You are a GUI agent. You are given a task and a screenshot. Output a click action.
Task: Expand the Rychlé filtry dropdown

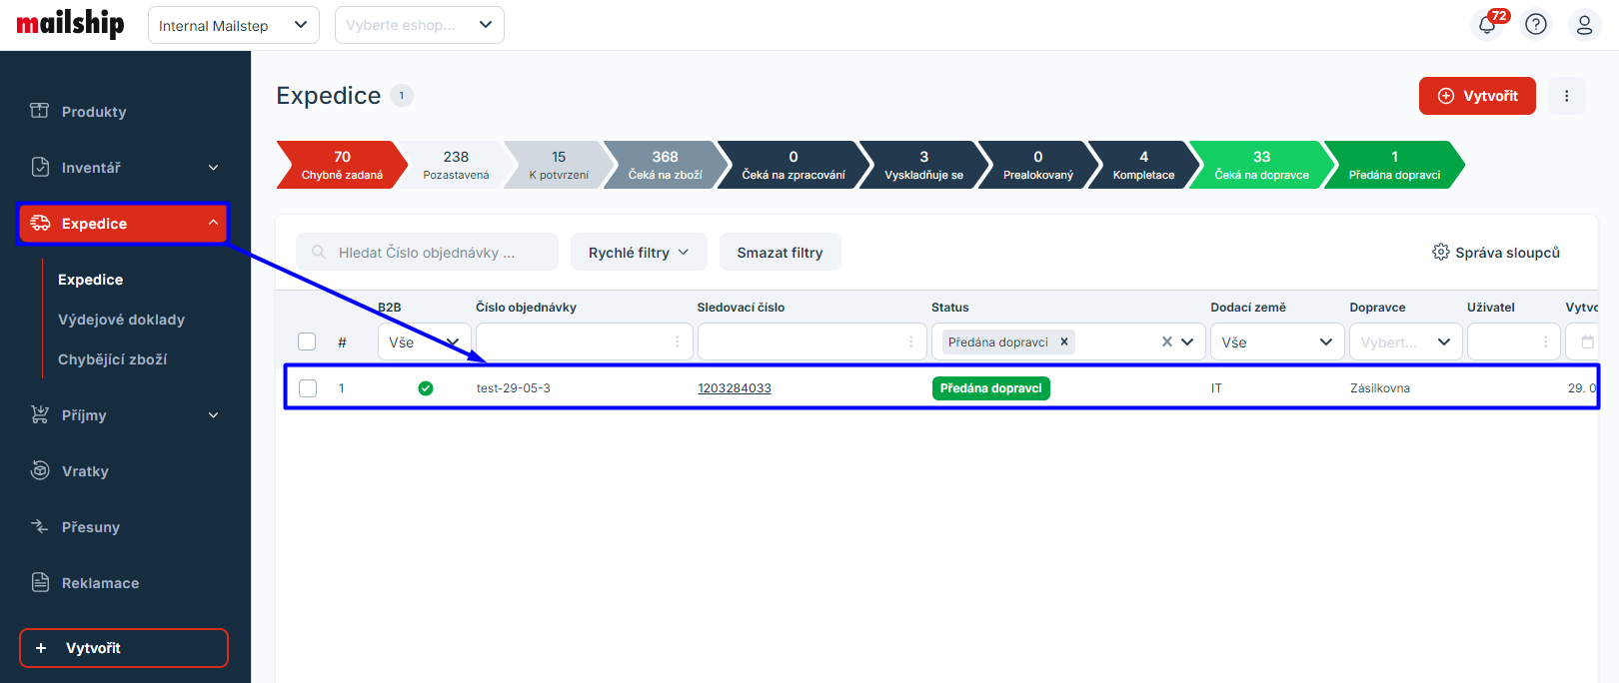coord(639,253)
